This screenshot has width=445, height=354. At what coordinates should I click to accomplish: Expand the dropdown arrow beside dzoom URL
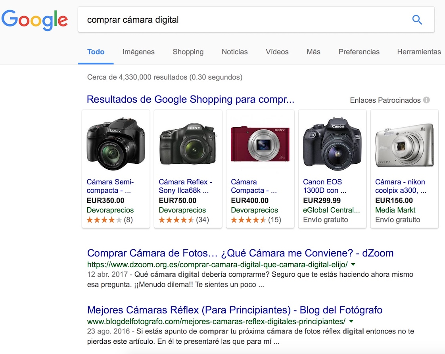tap(353, 264)
